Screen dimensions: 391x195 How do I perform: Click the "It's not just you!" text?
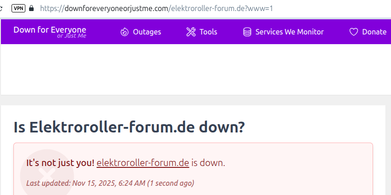point(60,162)
